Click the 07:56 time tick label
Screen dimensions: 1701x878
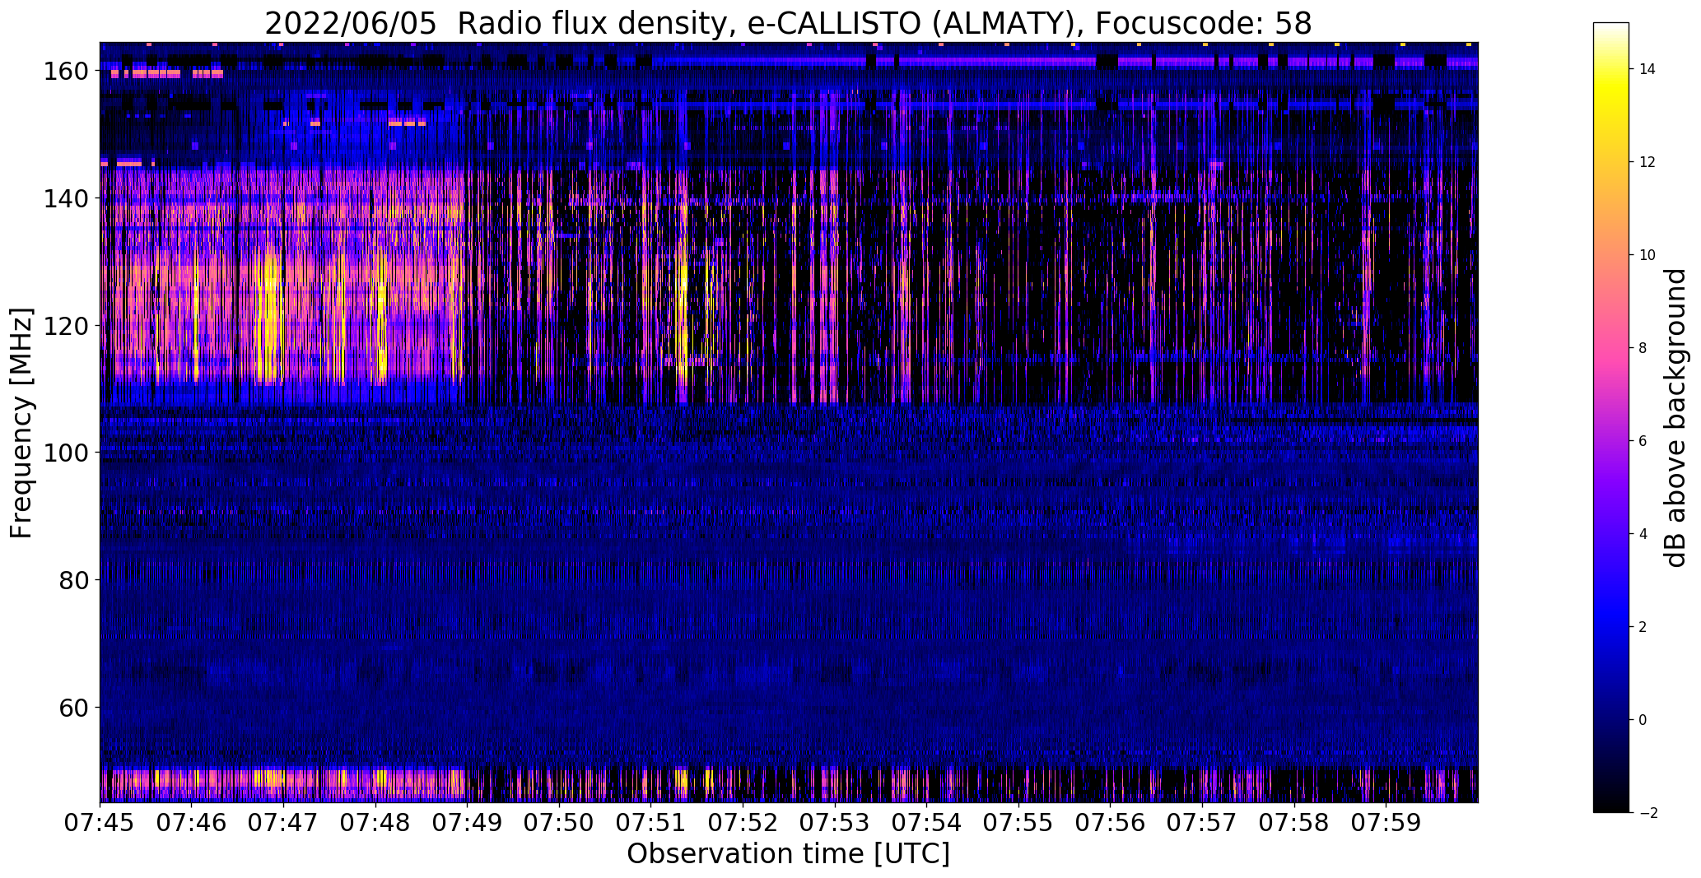1111,822
